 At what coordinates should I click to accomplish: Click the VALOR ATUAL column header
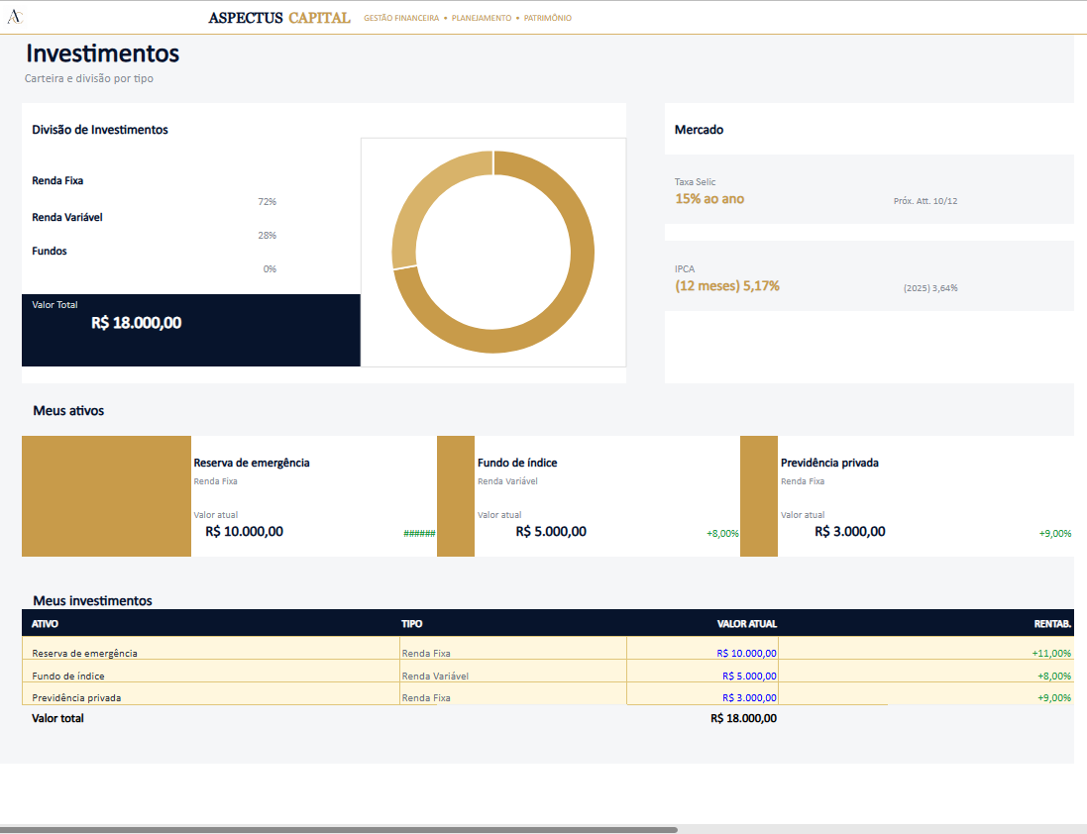pos(746,623)
